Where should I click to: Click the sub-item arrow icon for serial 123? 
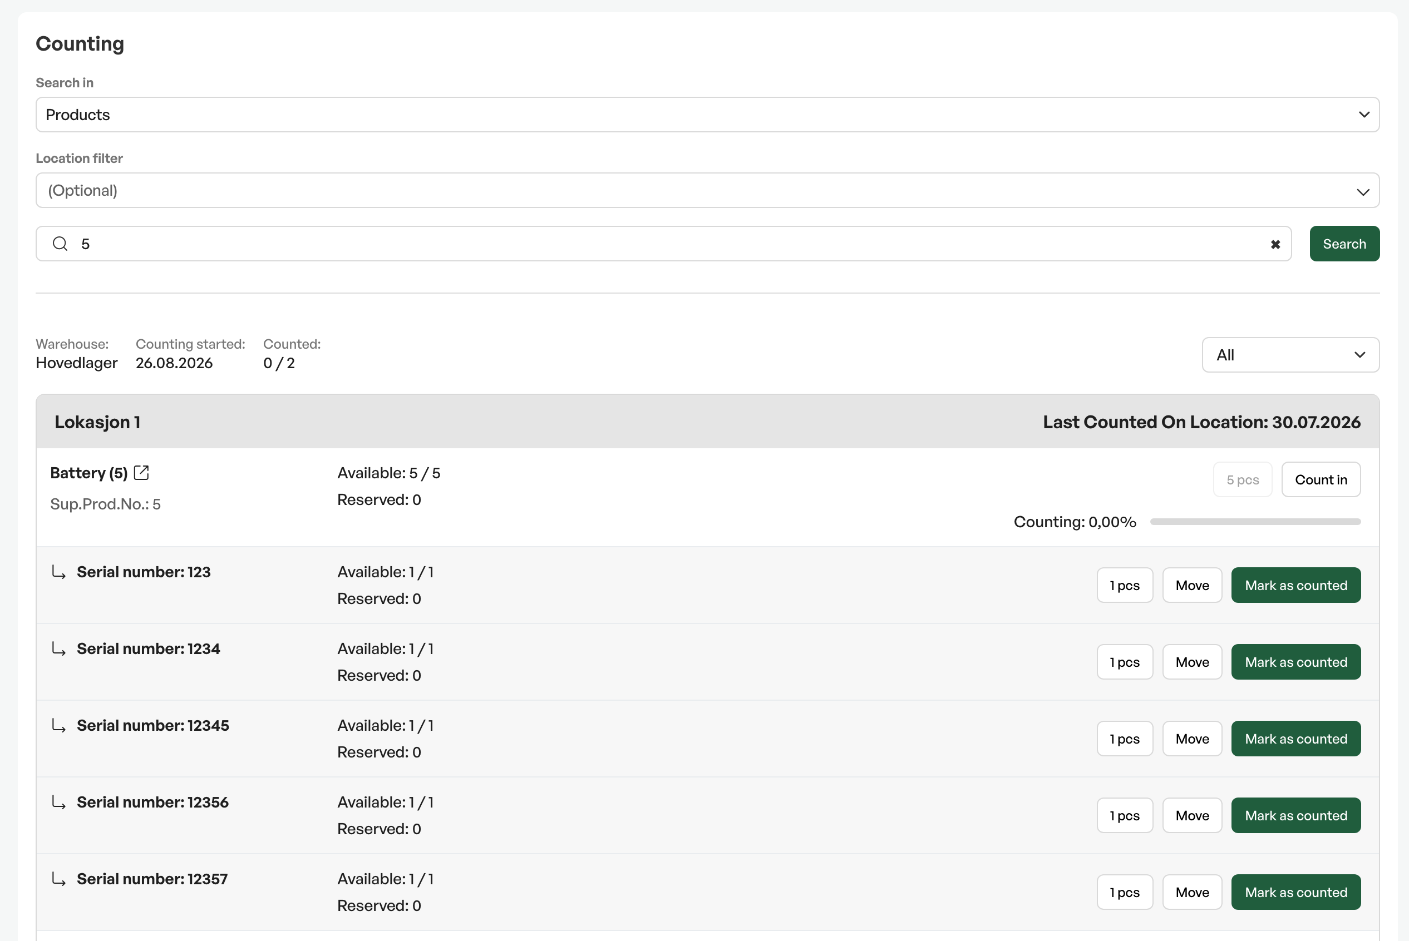tap(58, 572)
